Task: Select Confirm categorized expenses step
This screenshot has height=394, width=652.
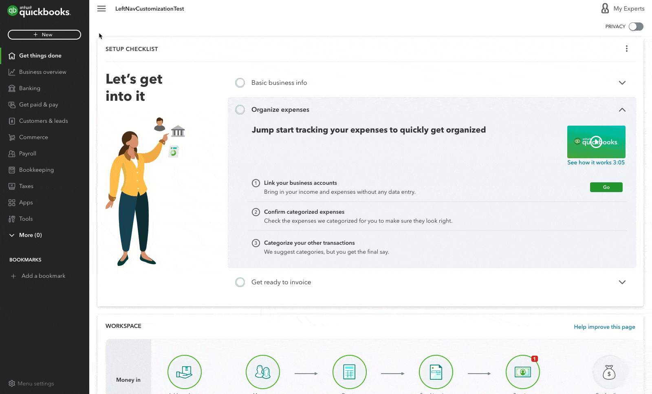Action: [304, 212]
